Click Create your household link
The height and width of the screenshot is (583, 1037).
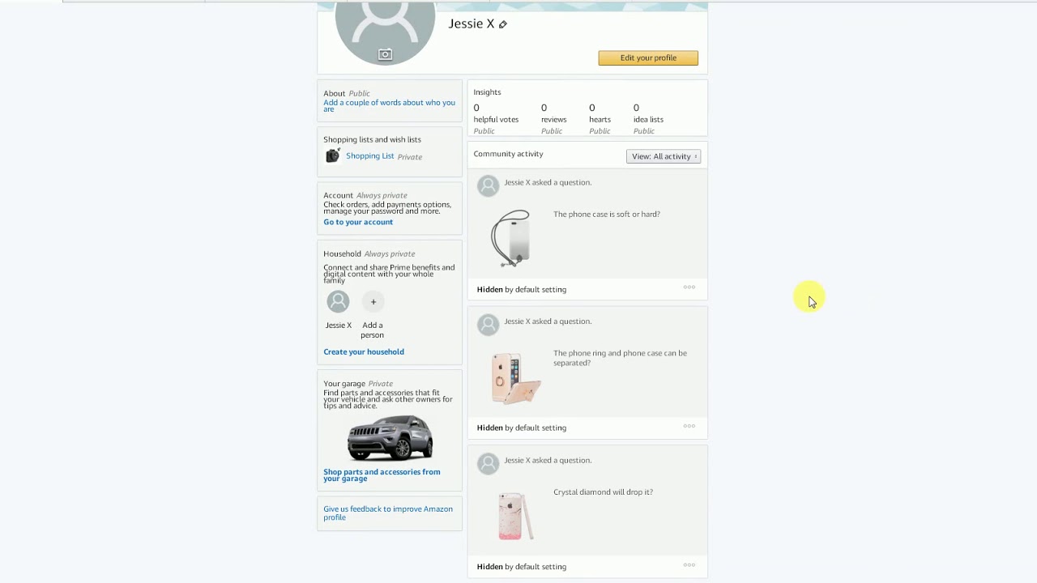point(364,351)
